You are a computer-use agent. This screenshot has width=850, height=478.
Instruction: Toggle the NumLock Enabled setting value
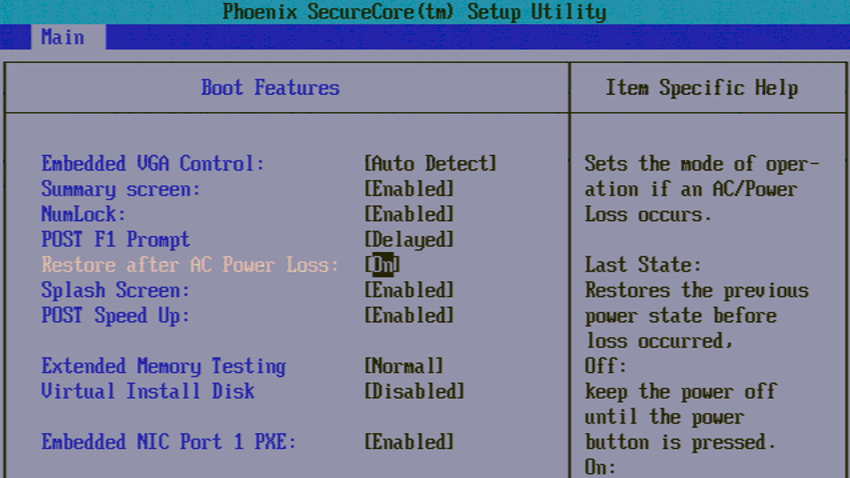click(x=409, y=215)
